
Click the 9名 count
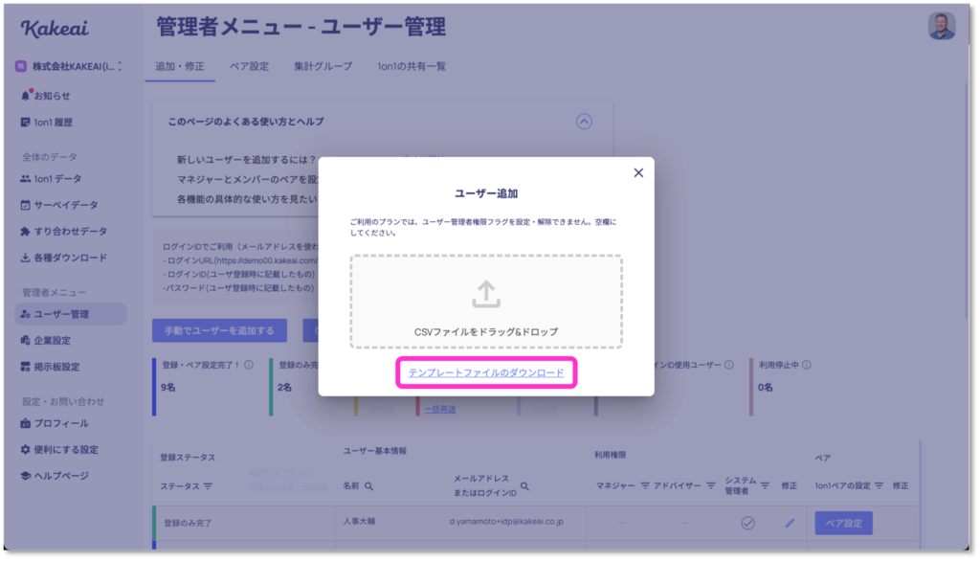168,388
